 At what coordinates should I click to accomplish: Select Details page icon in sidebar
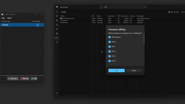coord(57,38)
